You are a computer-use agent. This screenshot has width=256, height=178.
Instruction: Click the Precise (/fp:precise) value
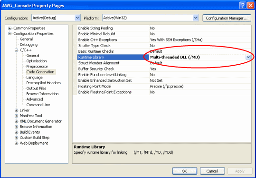(167, 87)
